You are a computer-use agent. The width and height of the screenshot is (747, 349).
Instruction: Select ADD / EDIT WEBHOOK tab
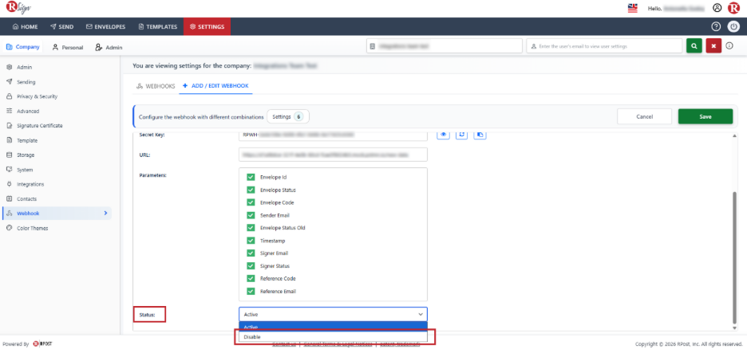[x=215, y=86]
